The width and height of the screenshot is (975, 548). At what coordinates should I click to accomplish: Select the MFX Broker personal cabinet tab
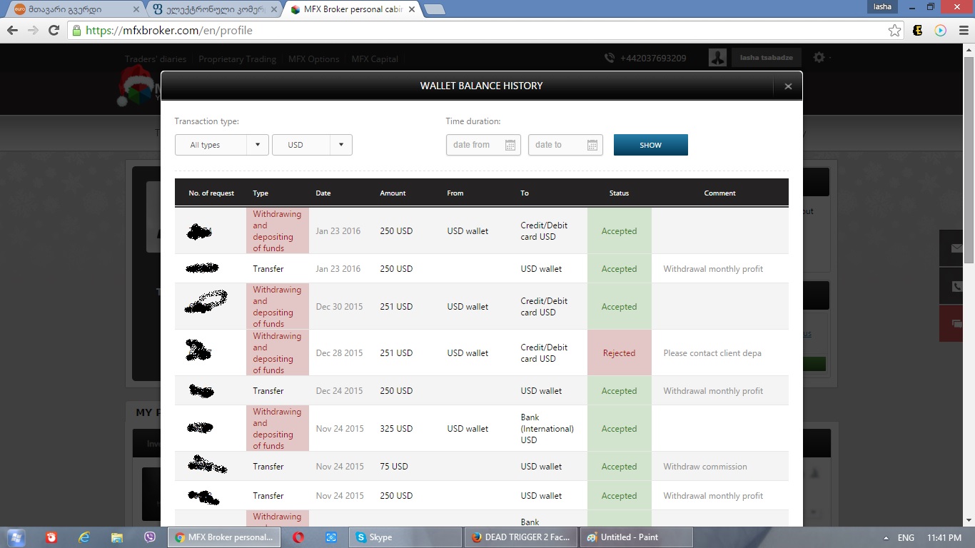coord(351,9)
